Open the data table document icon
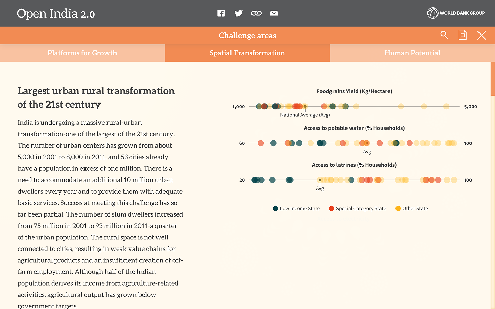The image size is (495, 309). 463,35
